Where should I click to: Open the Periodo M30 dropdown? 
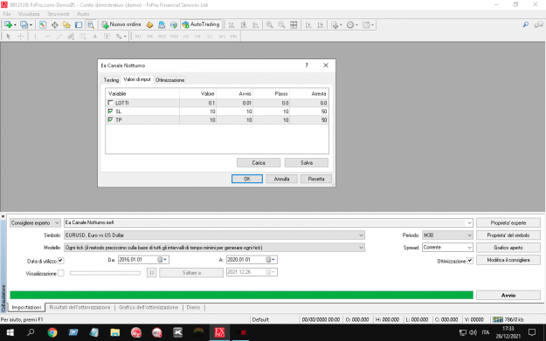pos(447,235)
